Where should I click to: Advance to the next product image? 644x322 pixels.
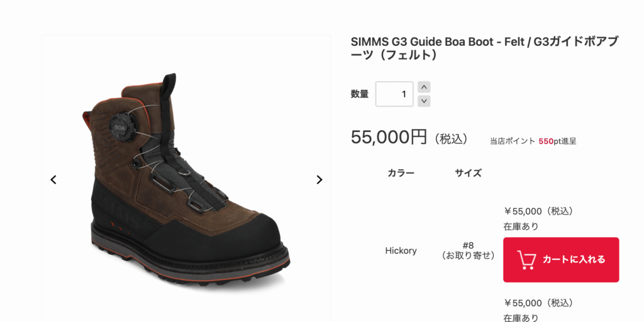[319, 180]
